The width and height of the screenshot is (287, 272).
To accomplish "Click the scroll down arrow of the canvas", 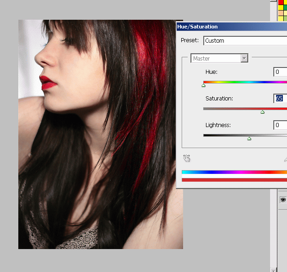I will pos(274,269).
